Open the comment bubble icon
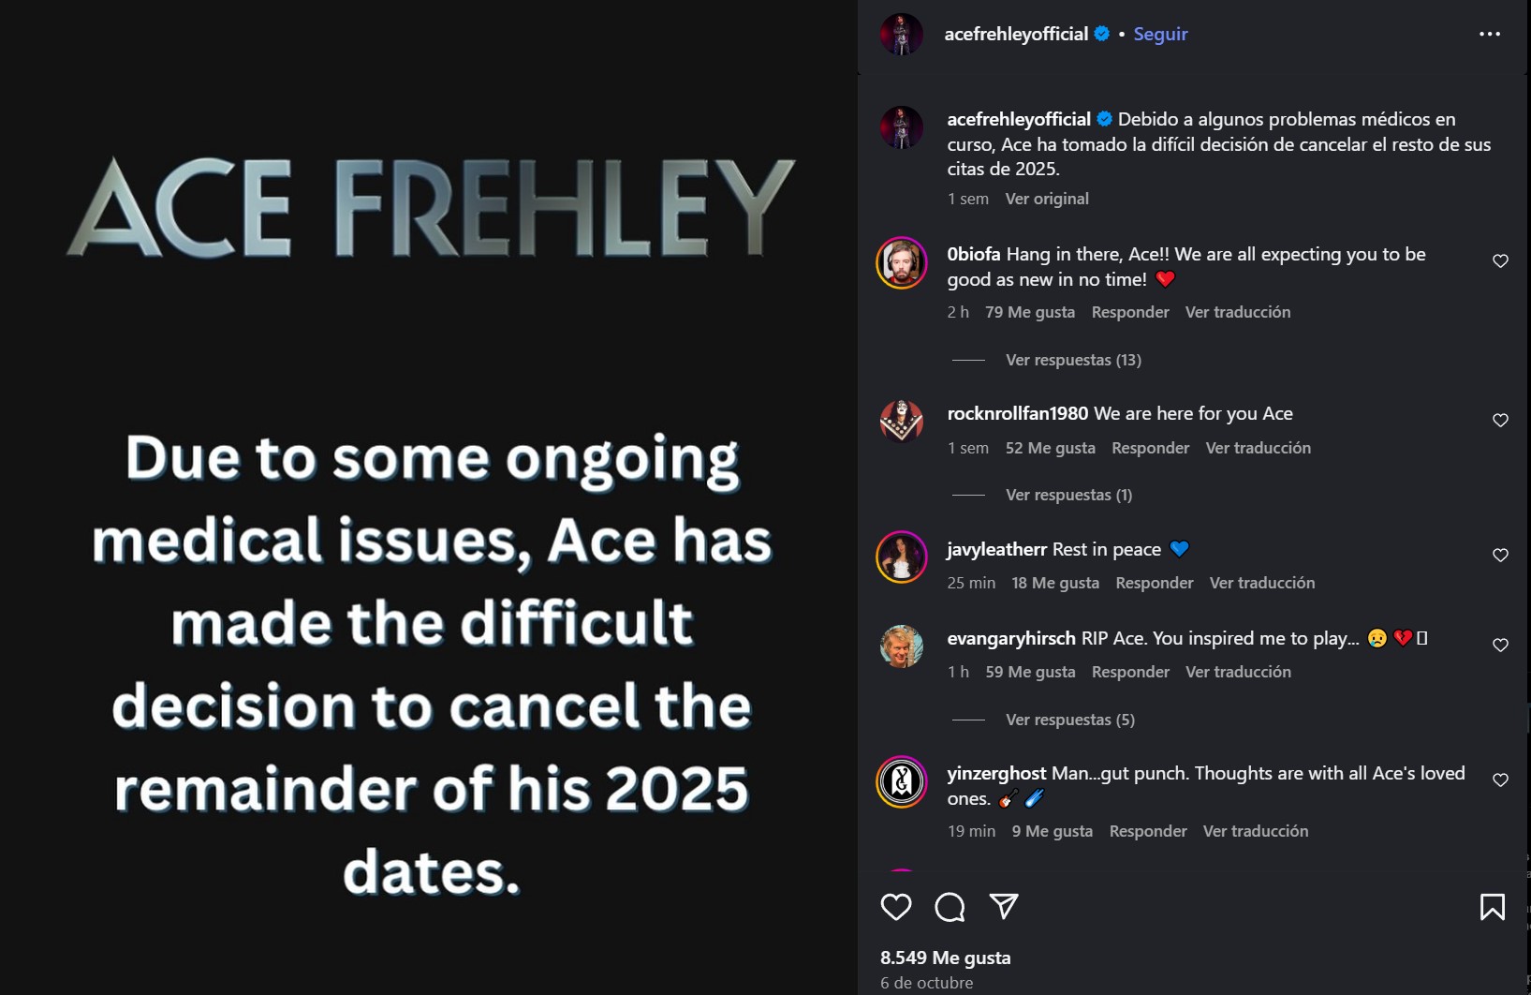This screenshot has height=995, width=1531. (950, 907)
